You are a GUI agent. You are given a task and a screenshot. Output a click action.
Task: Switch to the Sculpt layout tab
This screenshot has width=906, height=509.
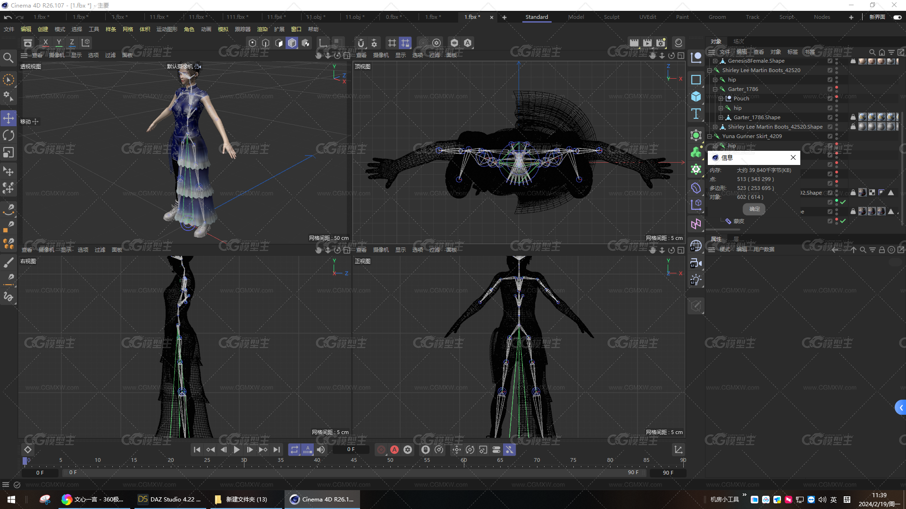coord(612,17)
